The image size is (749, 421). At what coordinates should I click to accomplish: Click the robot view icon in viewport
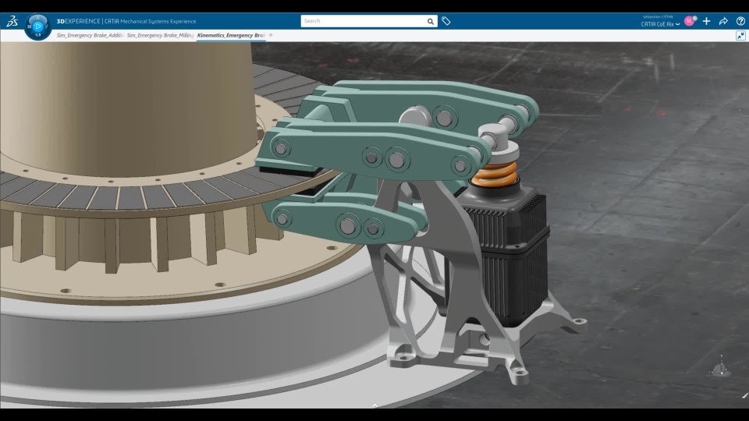tap(721, 368)
